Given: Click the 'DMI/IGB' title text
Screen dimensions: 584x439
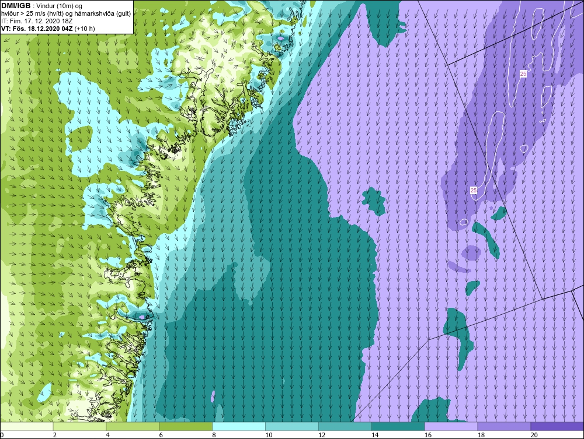Looking at the screenshot, I should (x=16, y=6).
